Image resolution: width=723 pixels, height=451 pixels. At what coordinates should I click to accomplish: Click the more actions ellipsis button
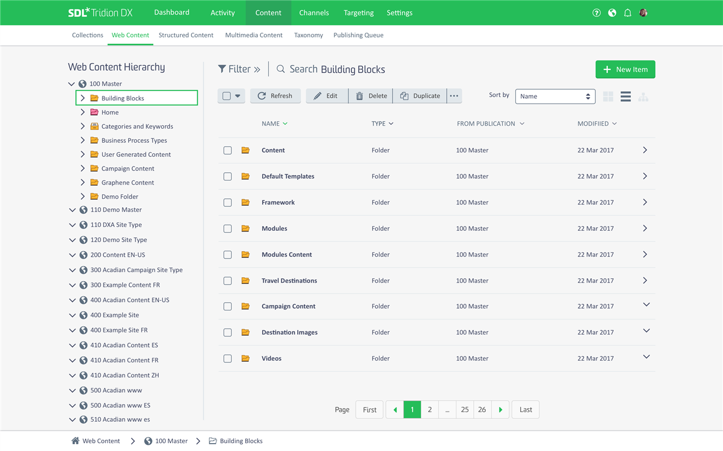pyautogui.click(x=454, y=96)
